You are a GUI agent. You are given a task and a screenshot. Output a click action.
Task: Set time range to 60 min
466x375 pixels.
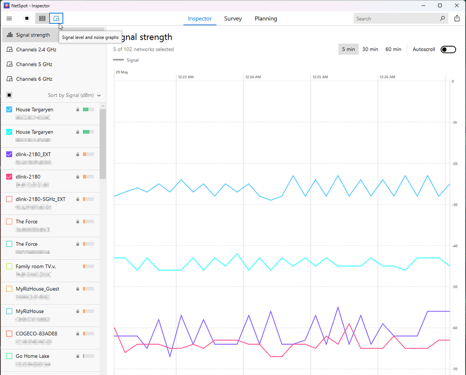[x=393, y=49]
